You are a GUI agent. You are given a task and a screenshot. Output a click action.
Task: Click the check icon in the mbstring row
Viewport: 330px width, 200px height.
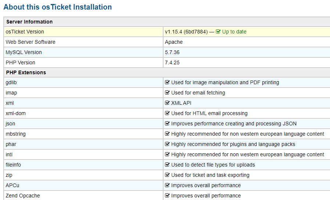(x=167, y=134)
